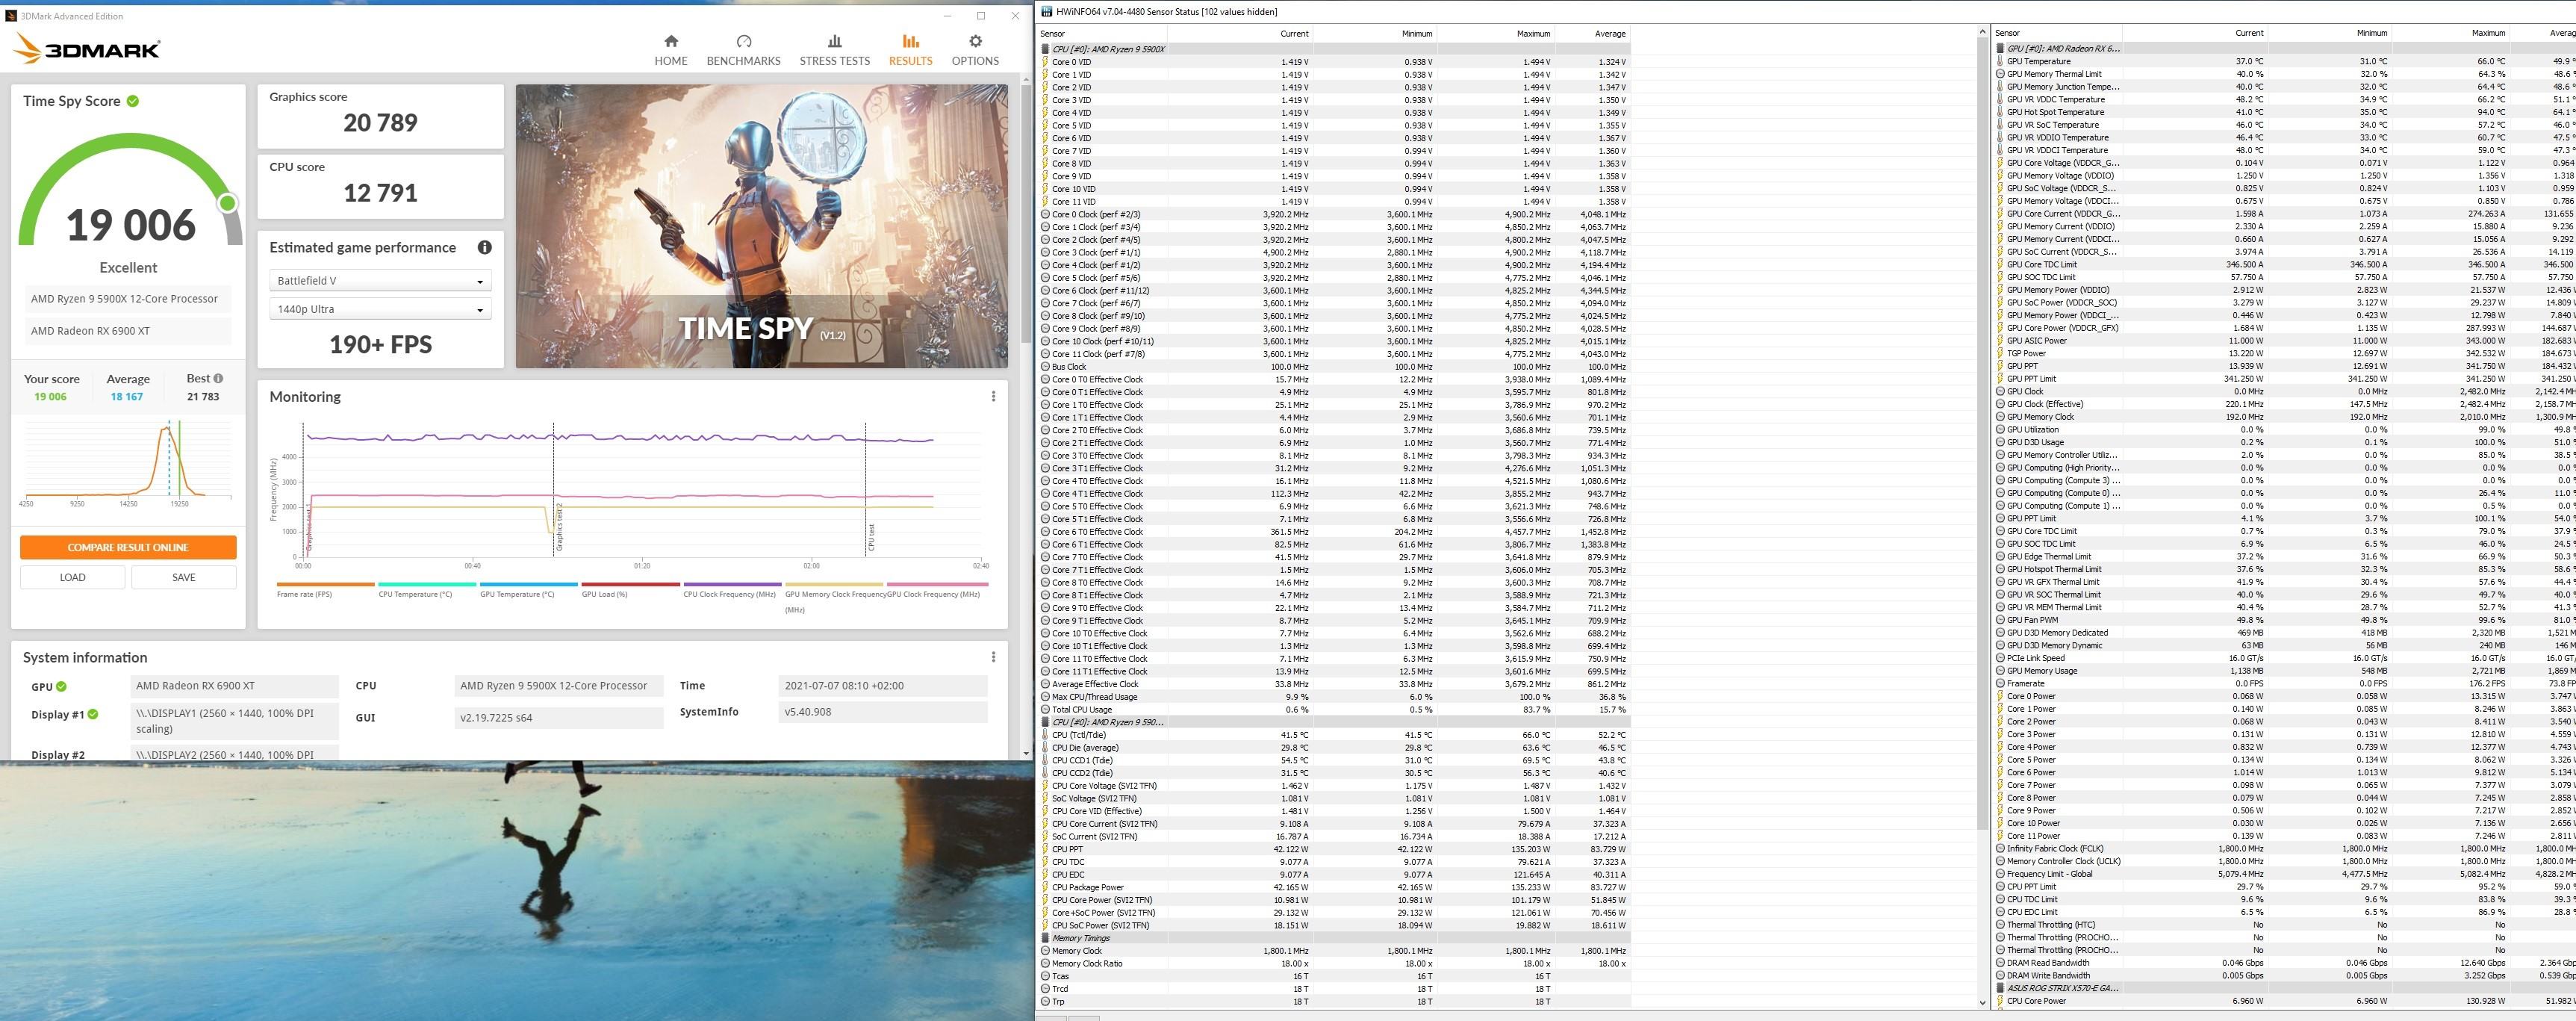The width and height of the screenshot is (2576, 1021).
Task: Click the PCIe Link Speed sensor icon
Action: (x=2000, y=658)
